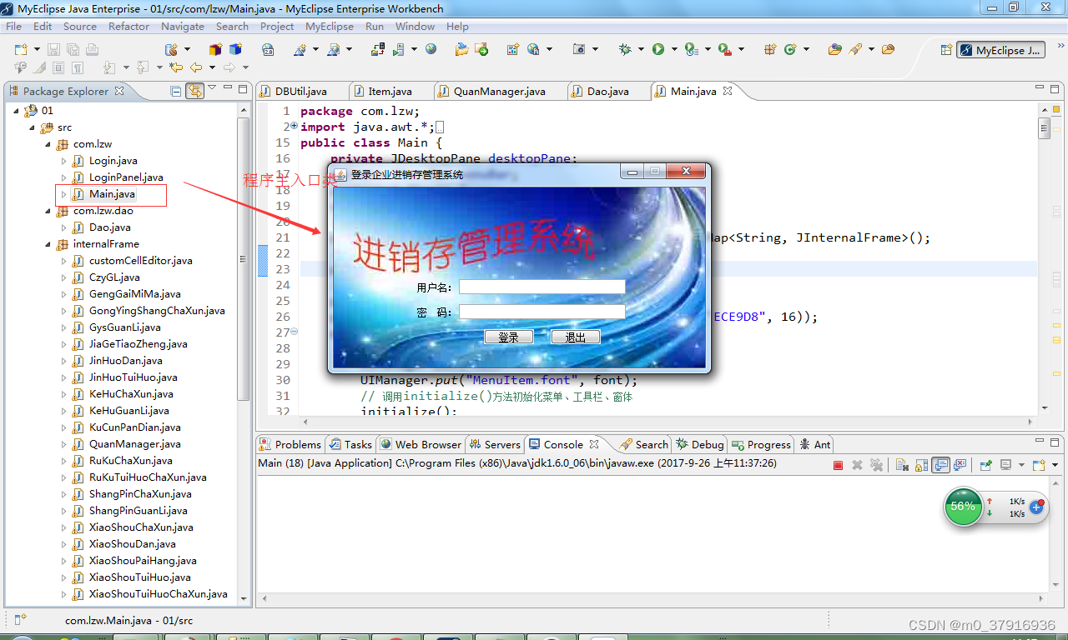Toggle Show Console When Standard Out Changes
Viewport: 1068px width, 640px height.
pyautogui.click(x=940, y=465)
